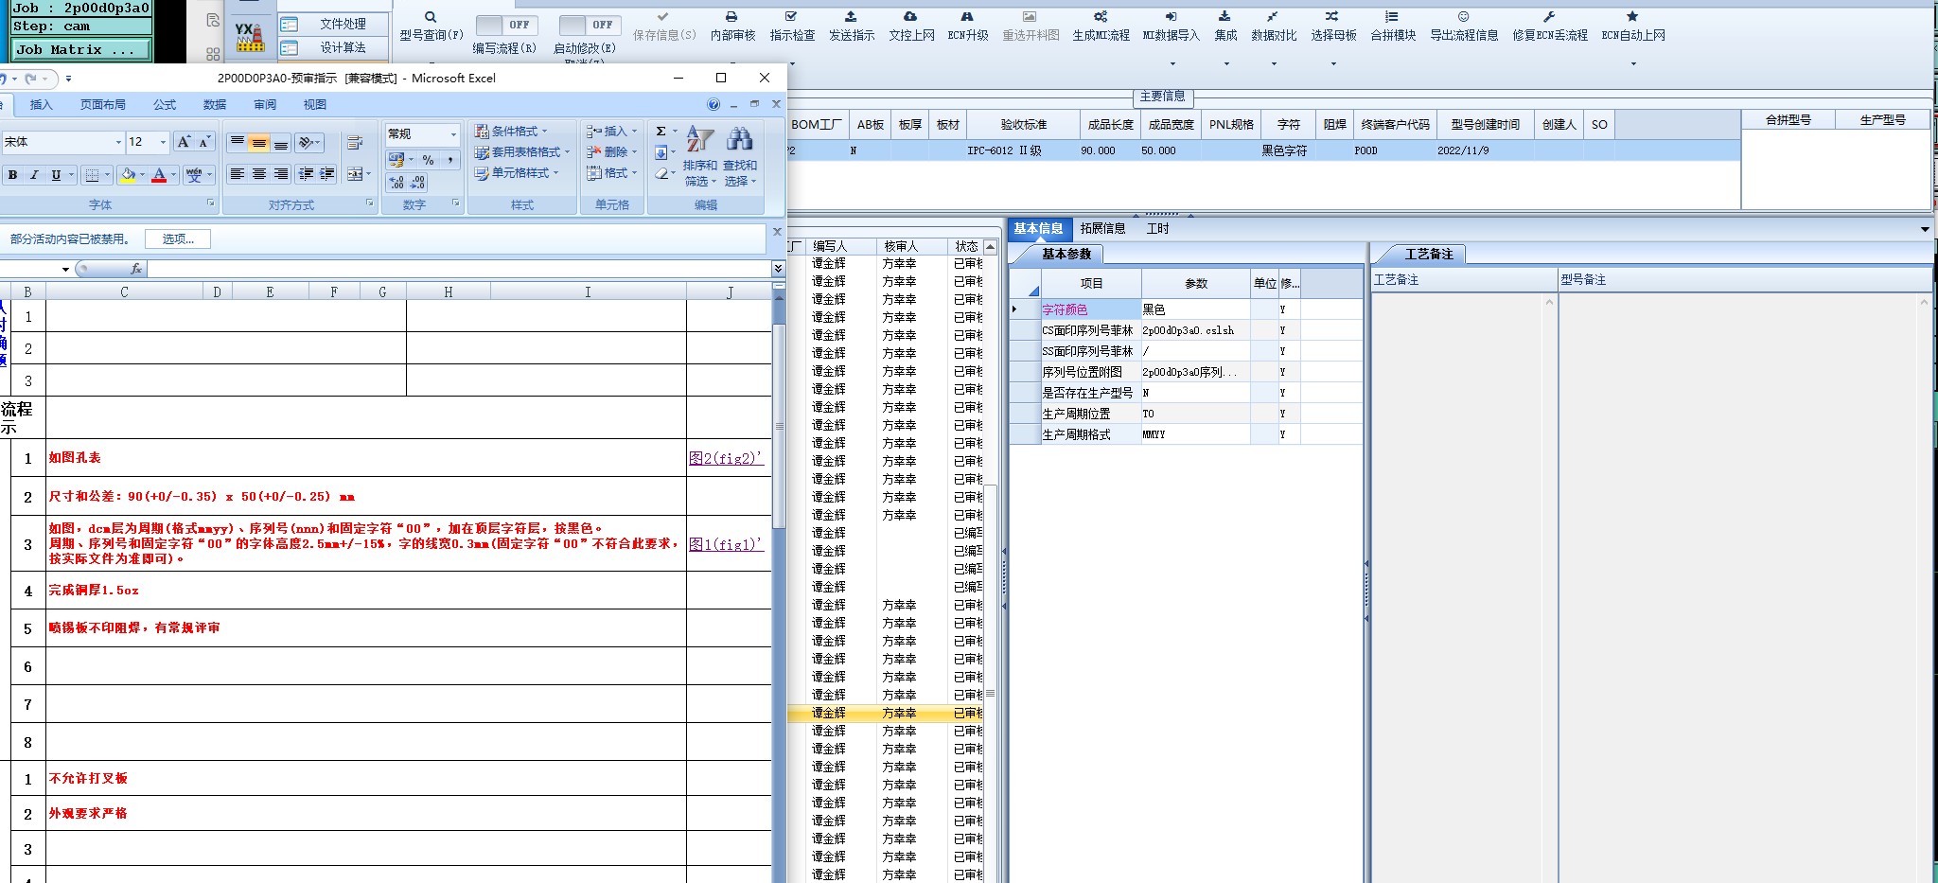The image size is (1938, 883).
Task: Click the italic button in Excel ribbon
Action: [34, 175]
